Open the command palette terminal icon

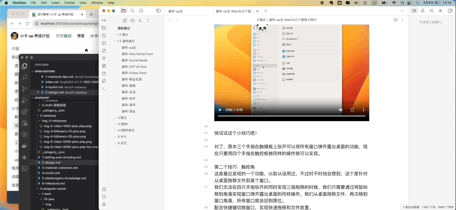tap(104, 88)
